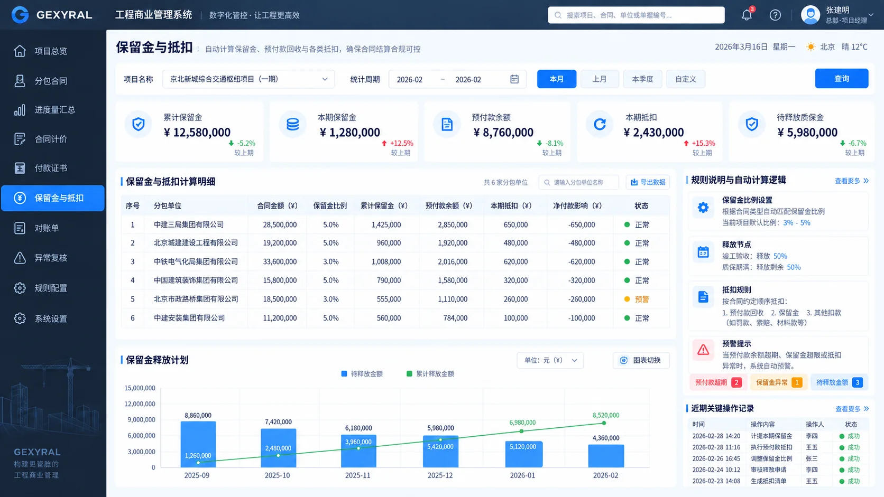The image size is (884, 497).
Task: Open 异常复核 sidebar menu
Action: click(53, 258)
